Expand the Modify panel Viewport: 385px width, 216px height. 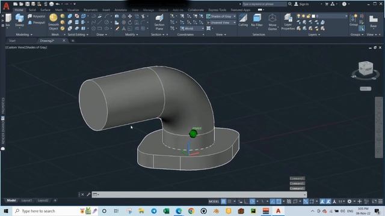[131, 35]
